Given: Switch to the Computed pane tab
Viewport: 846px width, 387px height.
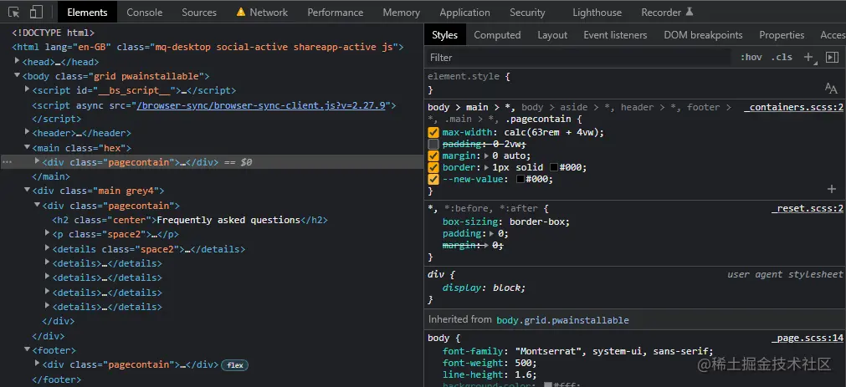Looking at the screenshot, I should tap(497, 35).
